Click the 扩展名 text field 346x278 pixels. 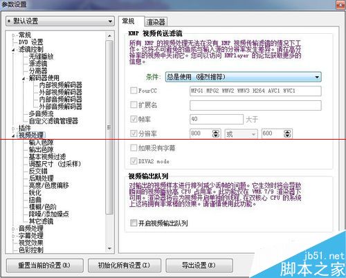tap(255, 105)
